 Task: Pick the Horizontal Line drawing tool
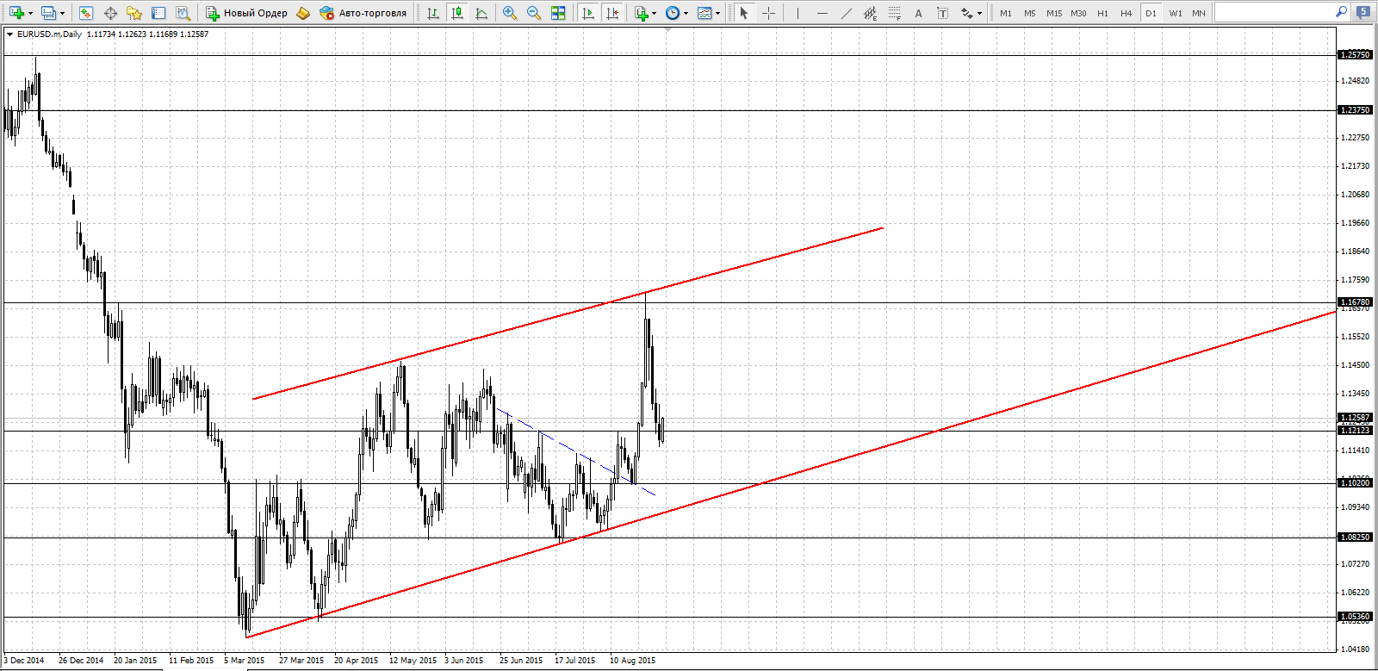[822, 13]
